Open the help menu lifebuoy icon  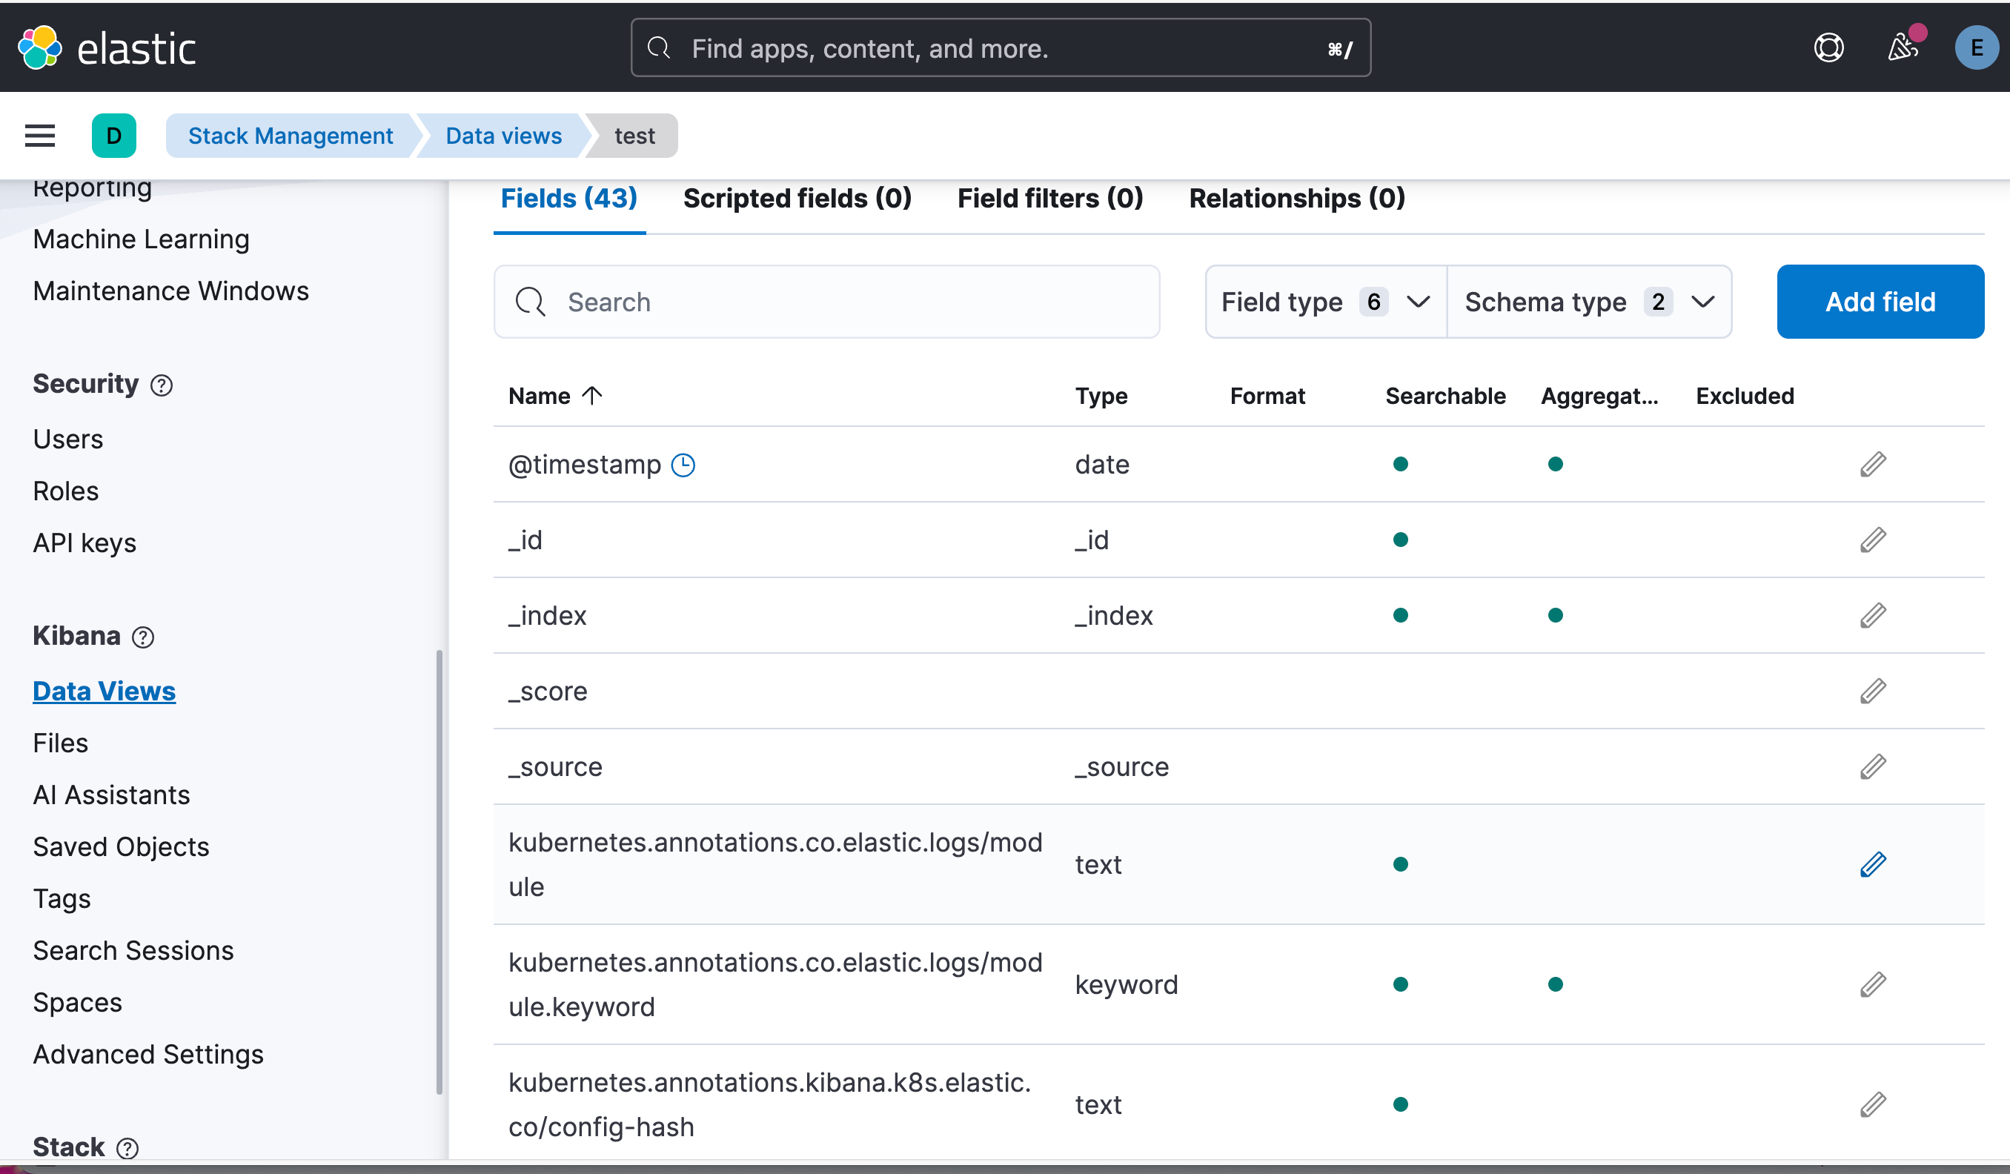(x=1828, y=48)
